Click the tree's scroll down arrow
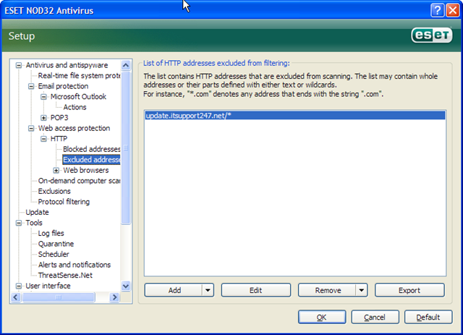 point(126,286)
